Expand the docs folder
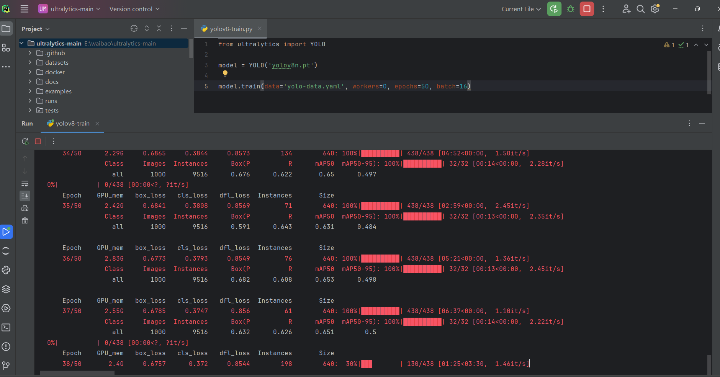The height and width of the screenshot is (377, 720). tap(30, 82)
